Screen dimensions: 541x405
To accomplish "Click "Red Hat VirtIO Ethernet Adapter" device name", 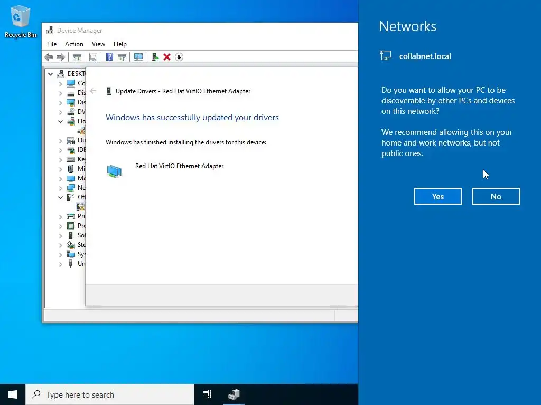I will 180,166.
